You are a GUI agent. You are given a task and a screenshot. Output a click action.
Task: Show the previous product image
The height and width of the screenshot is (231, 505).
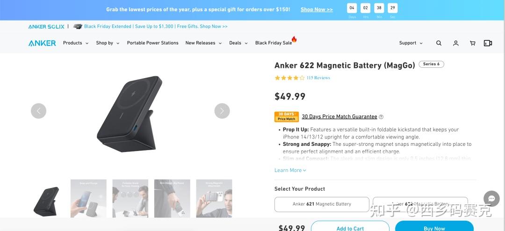38,111
